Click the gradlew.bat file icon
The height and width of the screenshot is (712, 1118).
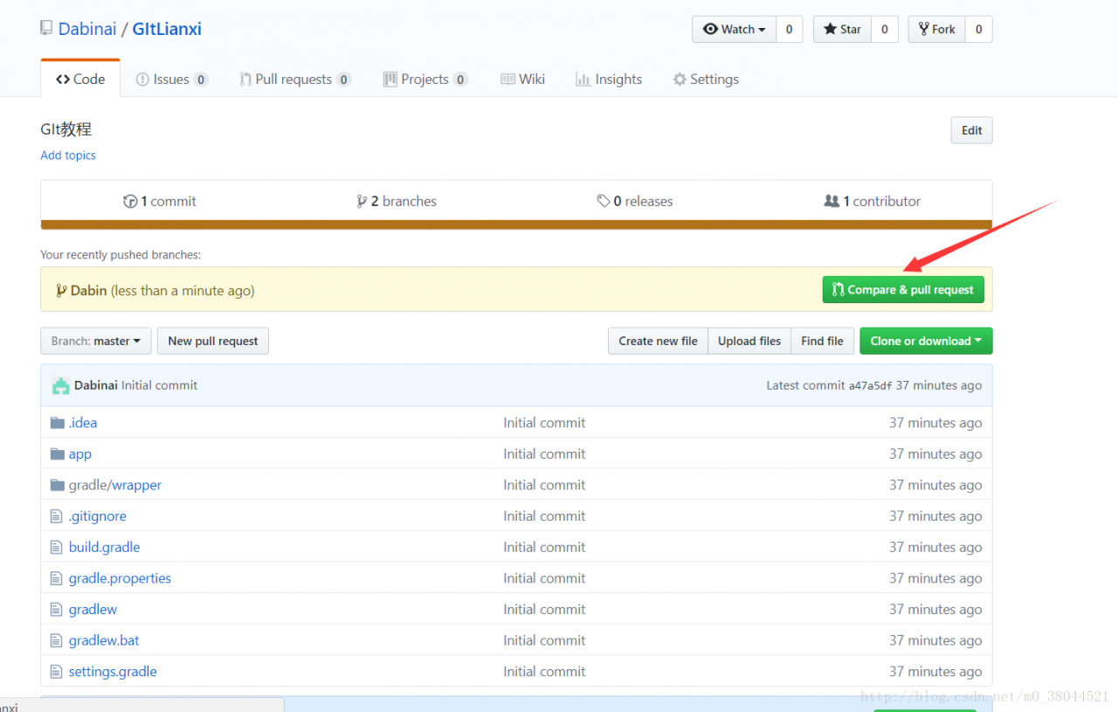coord(57,640)
